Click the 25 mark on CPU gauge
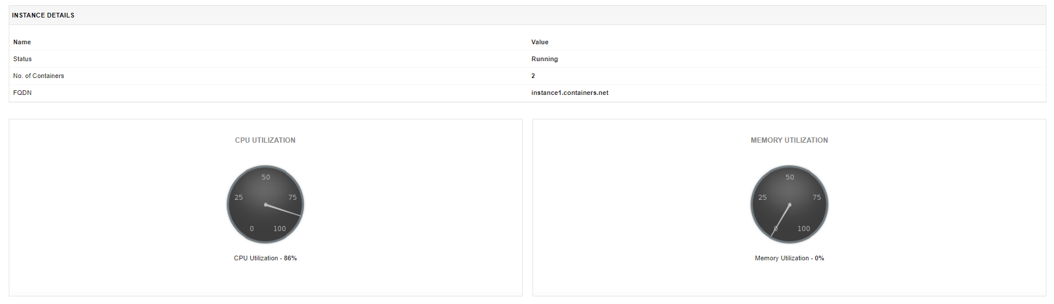This screenshot has width=1054, height=304. 239,197
